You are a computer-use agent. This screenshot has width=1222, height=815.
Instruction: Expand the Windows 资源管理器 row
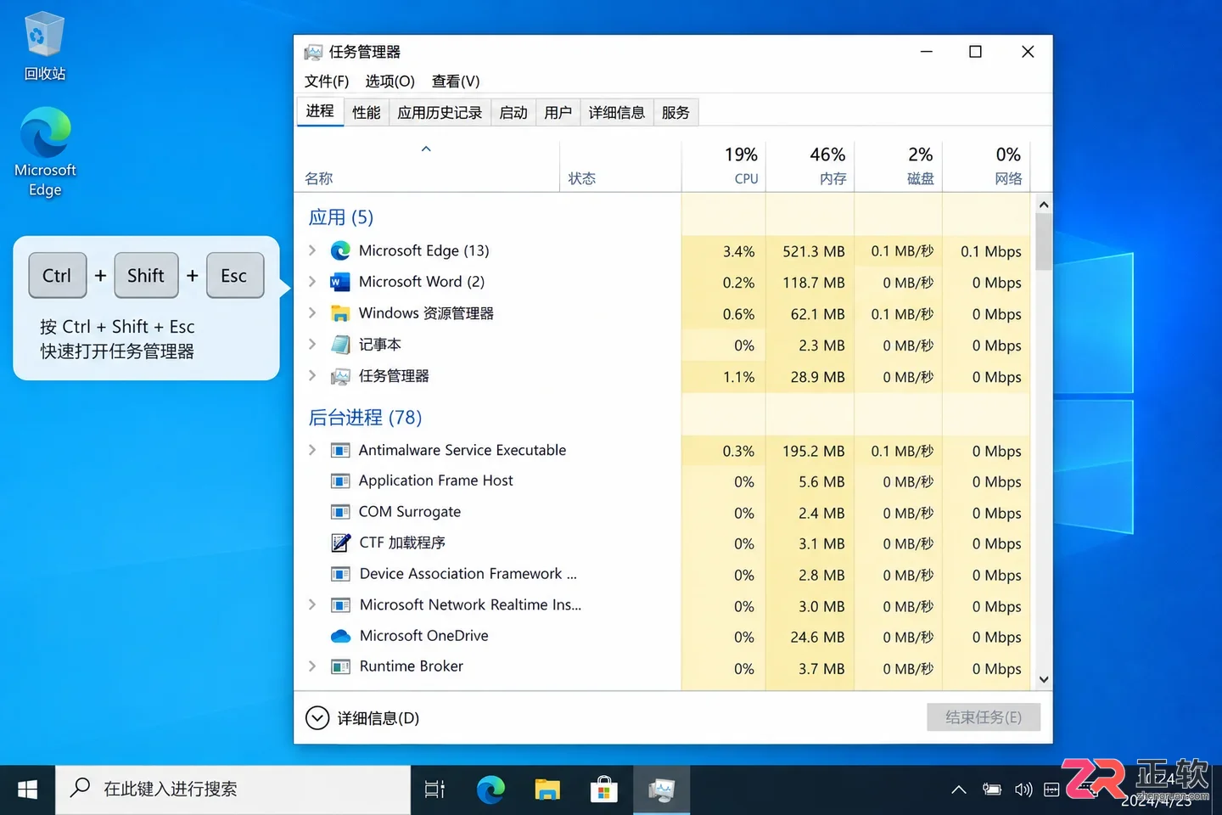[x=312, y=313]
